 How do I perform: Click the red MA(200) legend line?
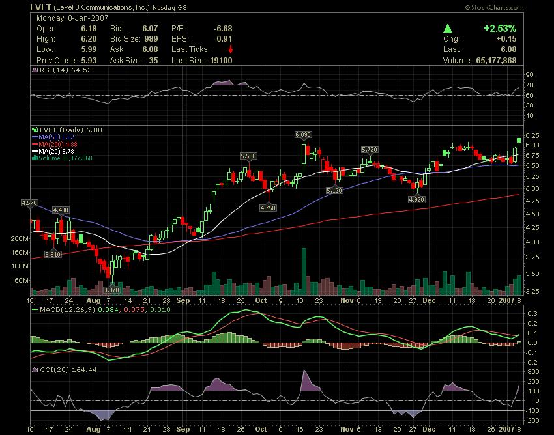pyautogui.click(x=35, y=145)
